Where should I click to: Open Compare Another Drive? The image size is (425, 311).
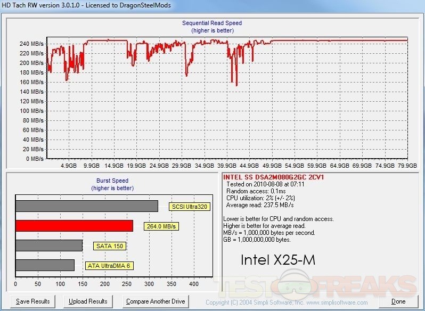click(x=156, y=301)
